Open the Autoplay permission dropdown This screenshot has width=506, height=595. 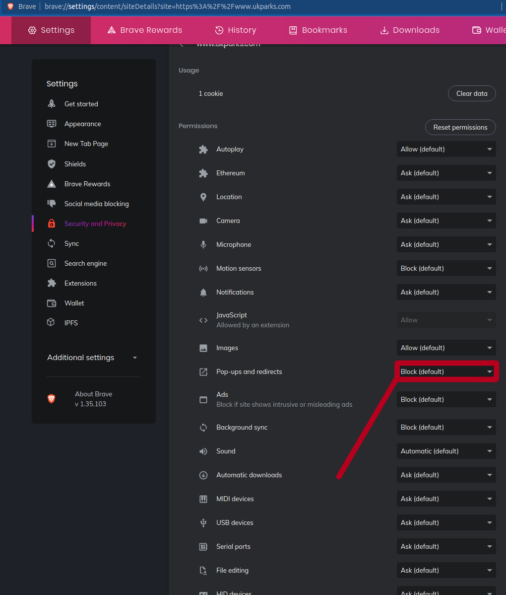click(446, 149)
